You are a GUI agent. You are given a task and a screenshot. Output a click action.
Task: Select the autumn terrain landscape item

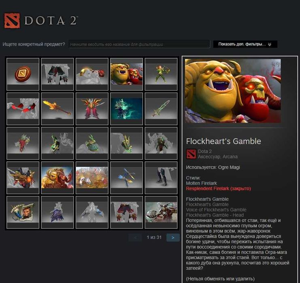(x=92, y=178)
